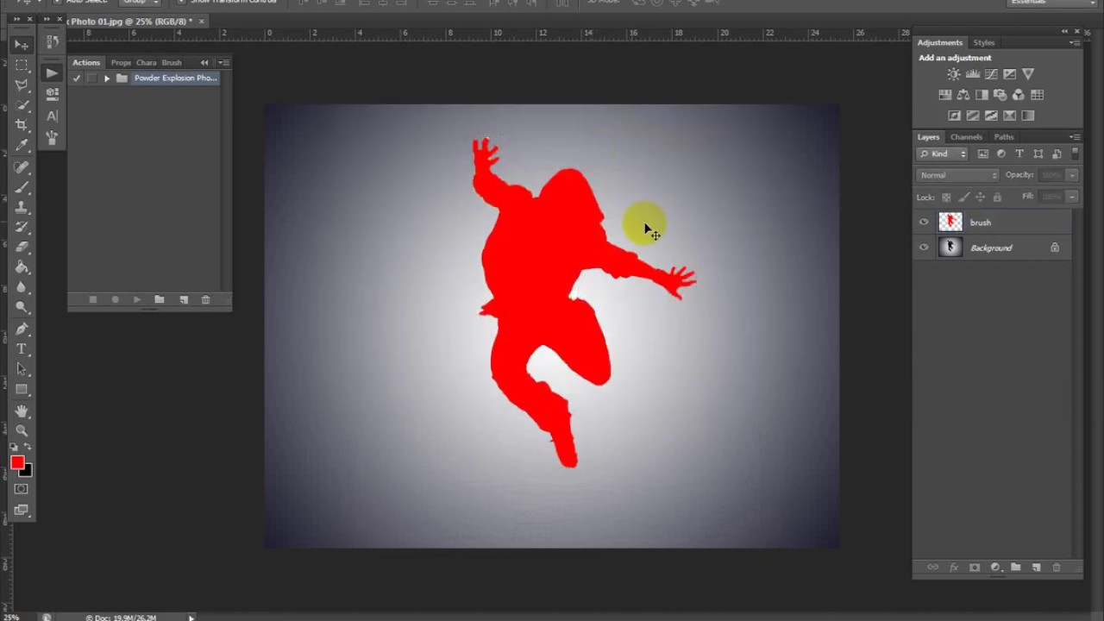Click the red foreground color swatch

(16, 462)
